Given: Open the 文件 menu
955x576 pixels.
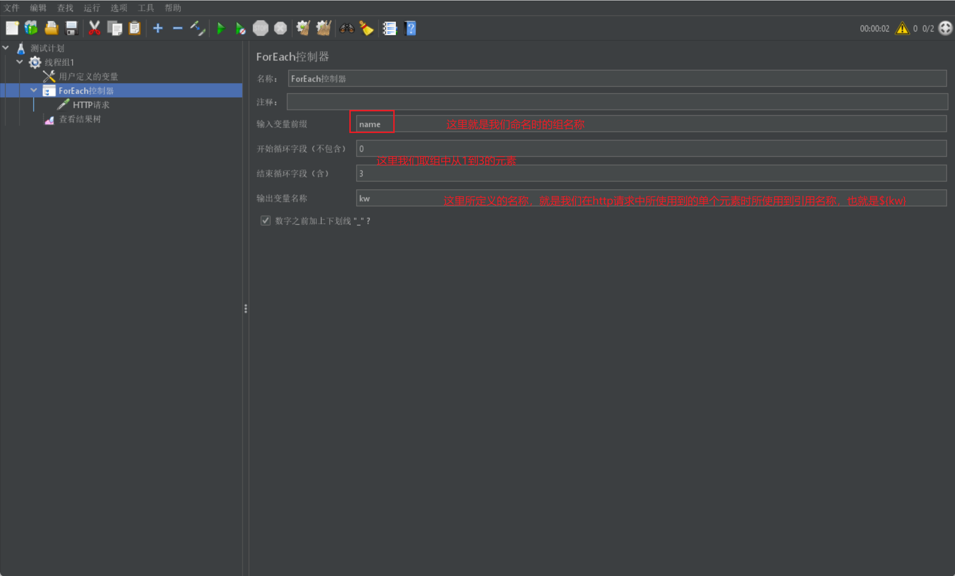Looking at the screenshot, I should click(x=11, y=8).
